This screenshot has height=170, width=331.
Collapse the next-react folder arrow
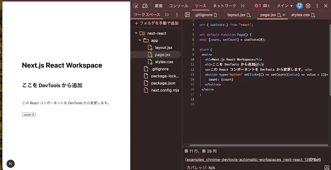pyautogui.click(x=136, y=33)
